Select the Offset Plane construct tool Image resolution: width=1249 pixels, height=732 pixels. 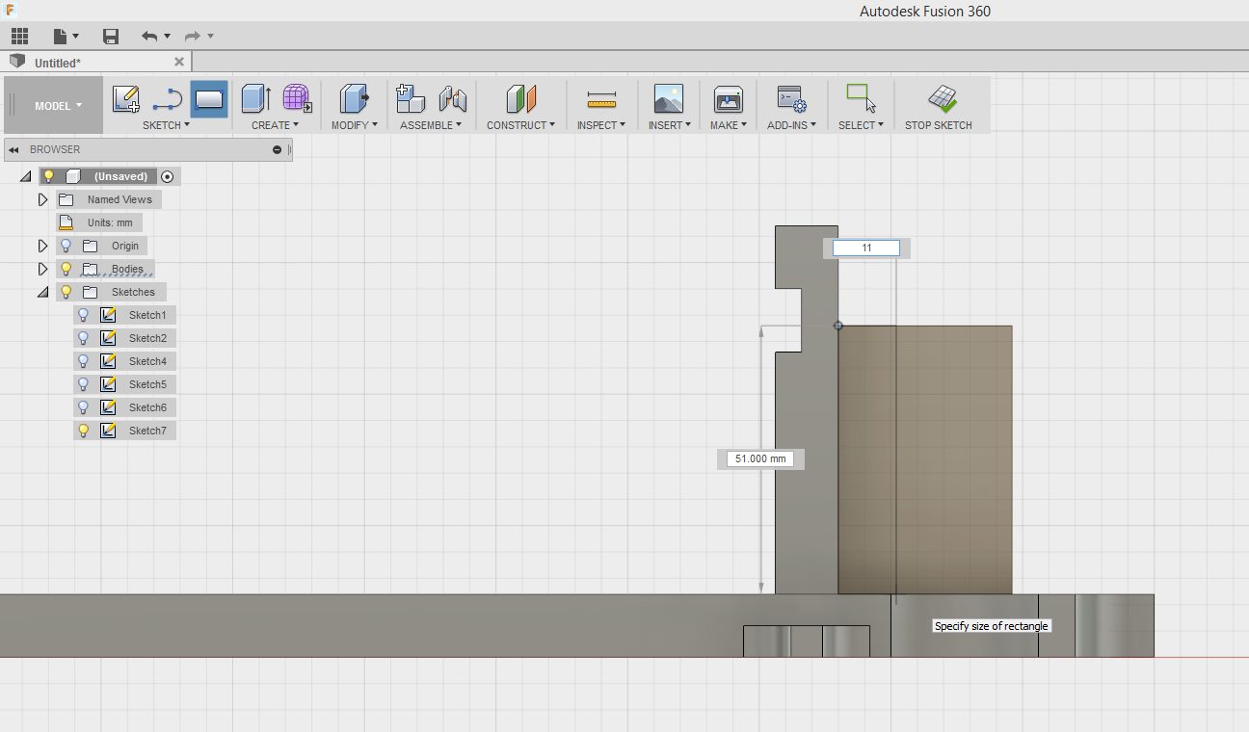520,98
